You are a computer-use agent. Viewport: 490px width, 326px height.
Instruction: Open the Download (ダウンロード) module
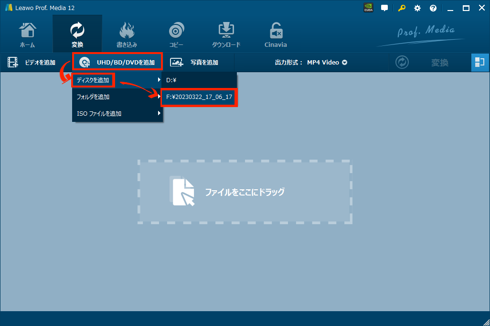[x=226, y=33]
